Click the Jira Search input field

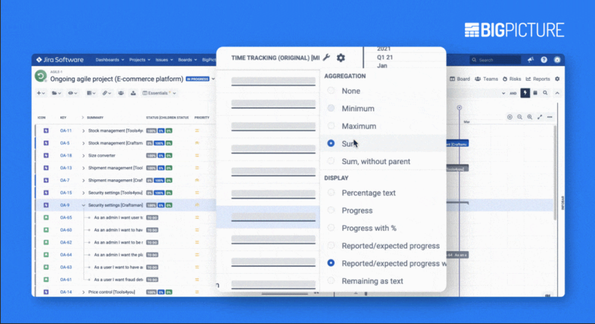coord(495,60)
